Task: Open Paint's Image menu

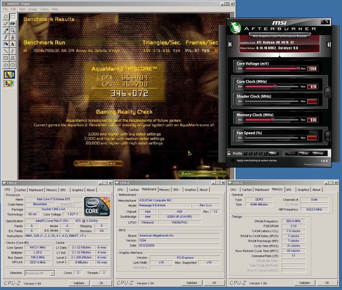Action: [33, 9]
